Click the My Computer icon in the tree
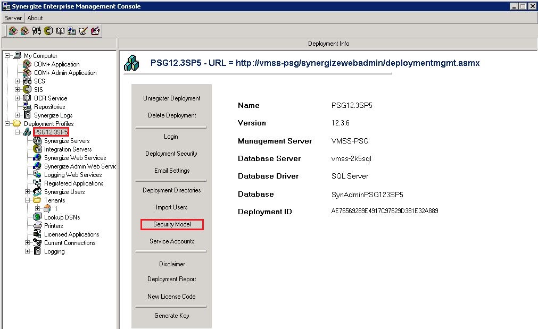 (17, 55)
